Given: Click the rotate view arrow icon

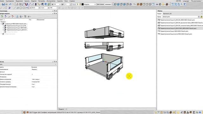Looking at the screenshot, I should pyautogui.click(x=134, y=4).
